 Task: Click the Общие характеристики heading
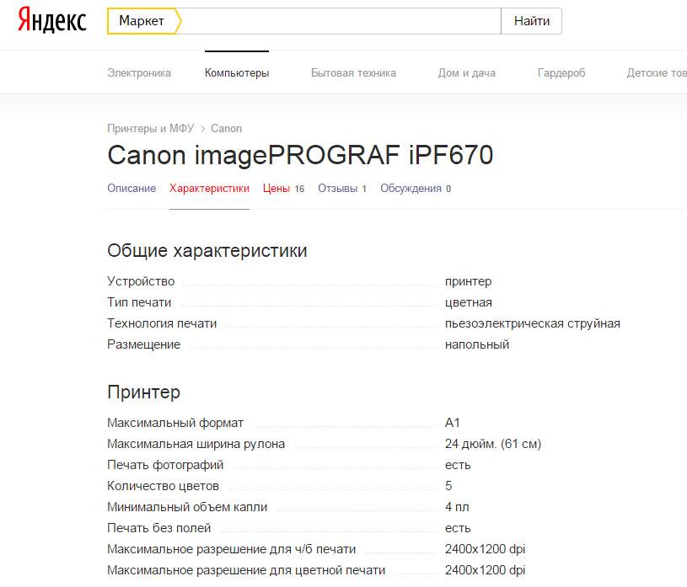tap(207, 251)
